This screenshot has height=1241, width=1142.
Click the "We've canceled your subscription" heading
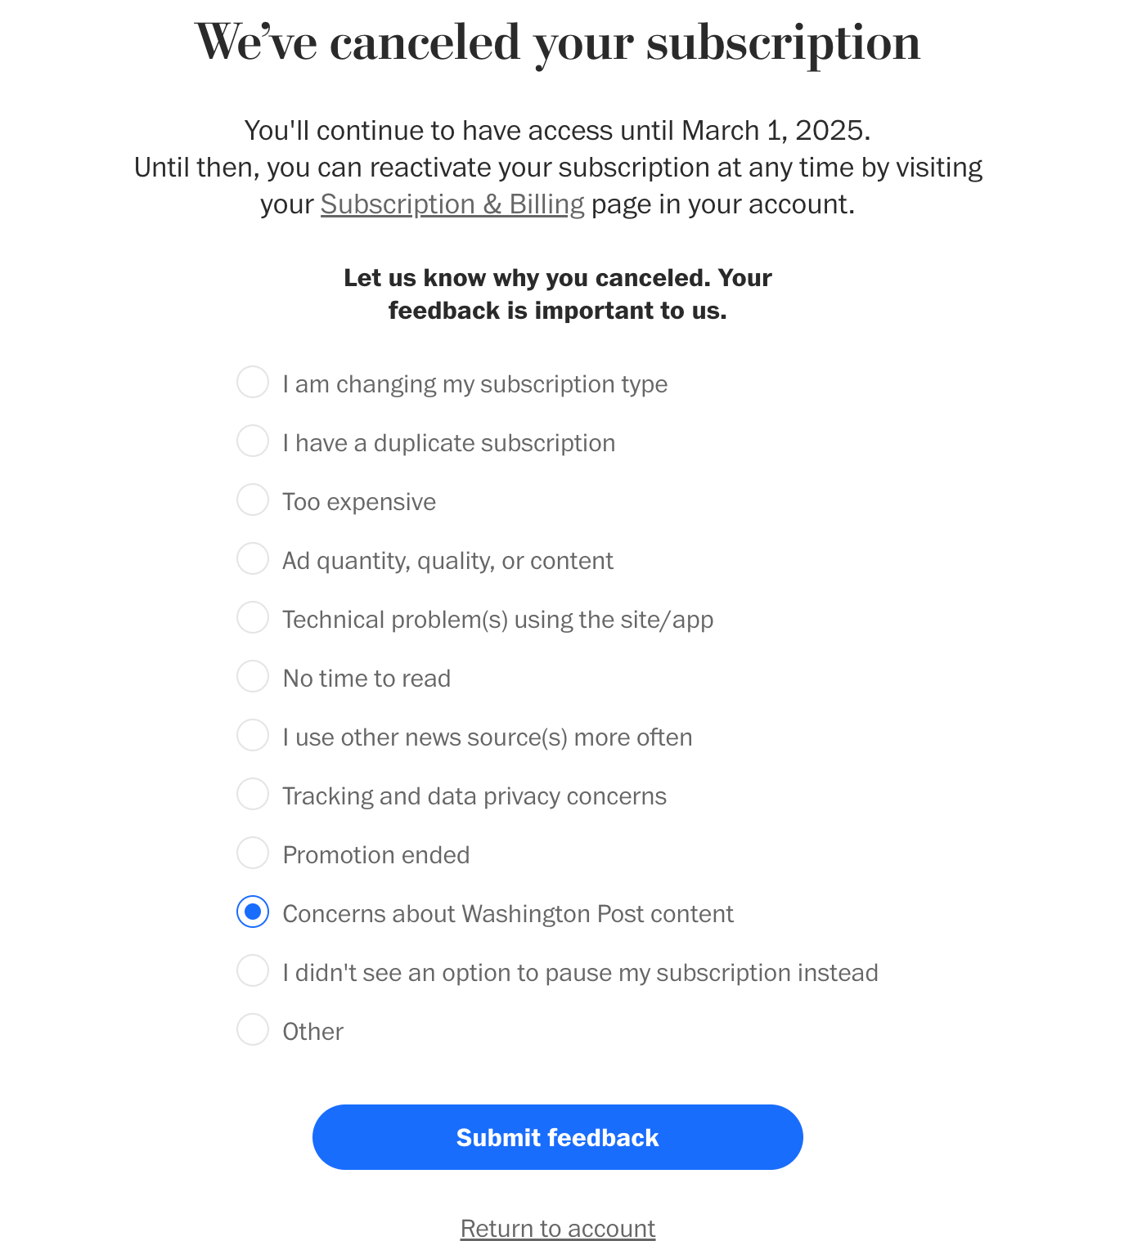pos(558,43)
